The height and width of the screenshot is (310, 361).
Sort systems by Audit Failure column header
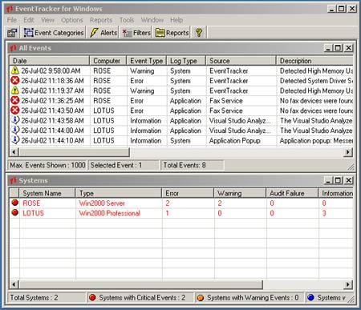(x=292, y=193)
